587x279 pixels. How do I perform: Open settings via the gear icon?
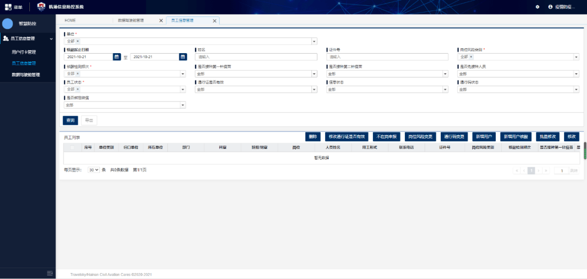coord(538,7)
